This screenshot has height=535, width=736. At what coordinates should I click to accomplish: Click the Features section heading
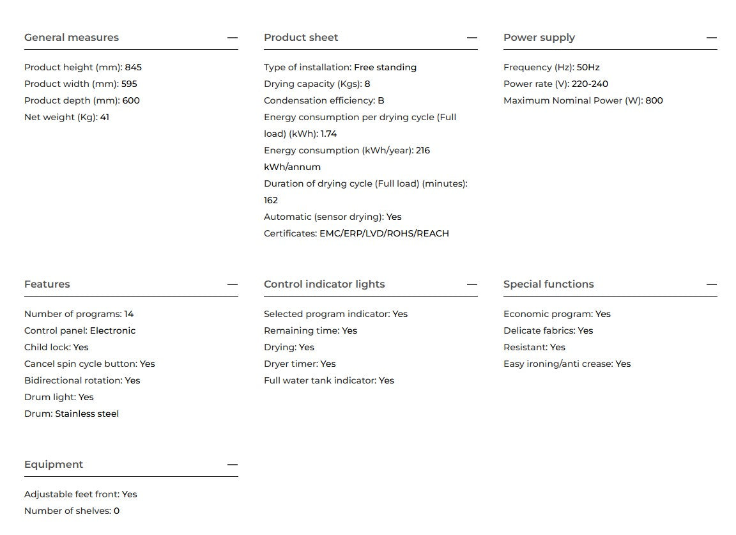point(47,284)
